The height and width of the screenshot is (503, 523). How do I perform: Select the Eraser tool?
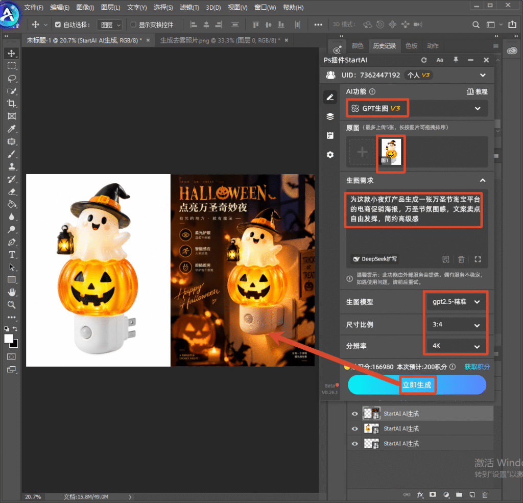point(12,192)
